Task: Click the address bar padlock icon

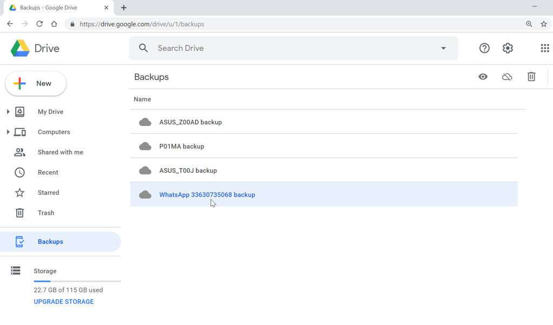Action: 72,24
